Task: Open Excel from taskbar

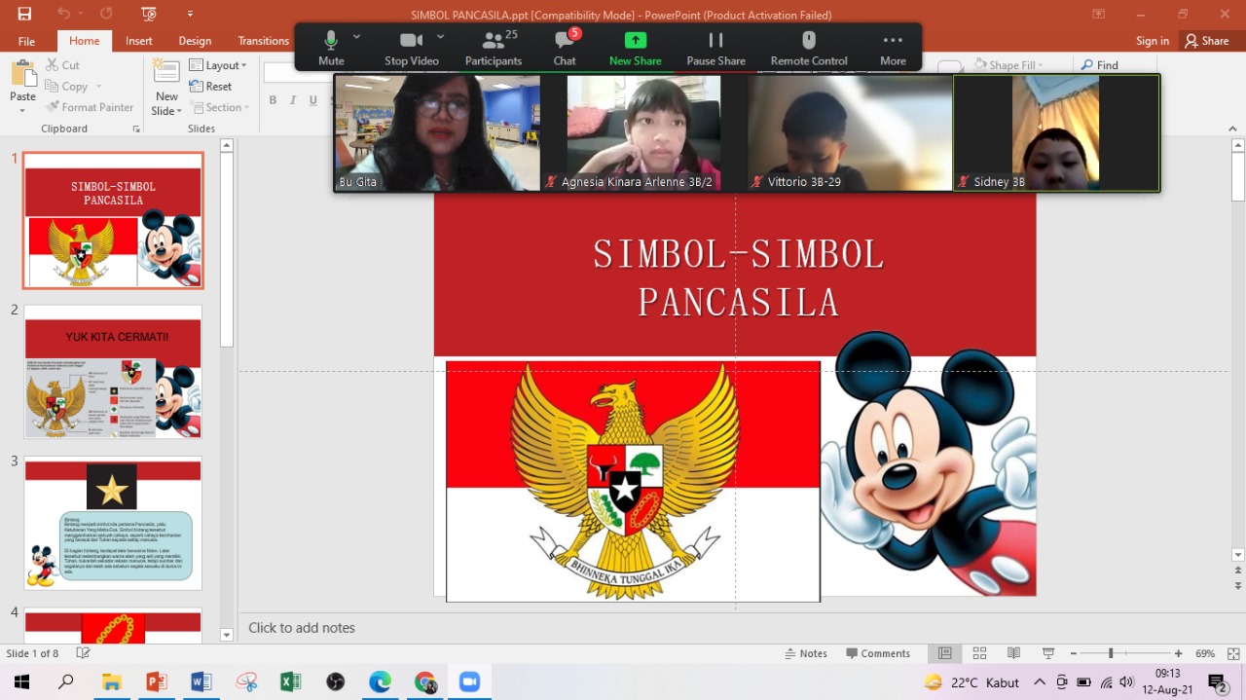Action: tap(290, 682)
